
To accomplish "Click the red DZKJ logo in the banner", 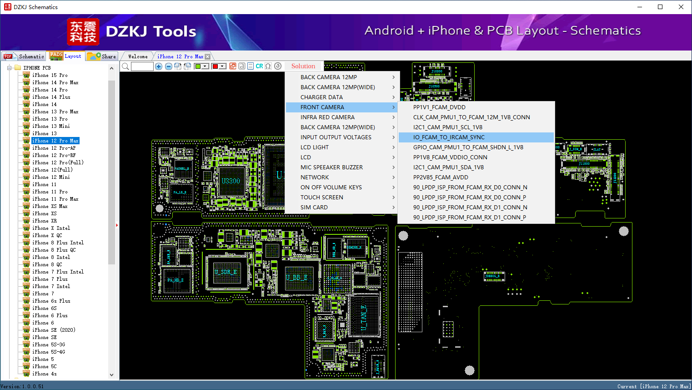I will 83,31.
